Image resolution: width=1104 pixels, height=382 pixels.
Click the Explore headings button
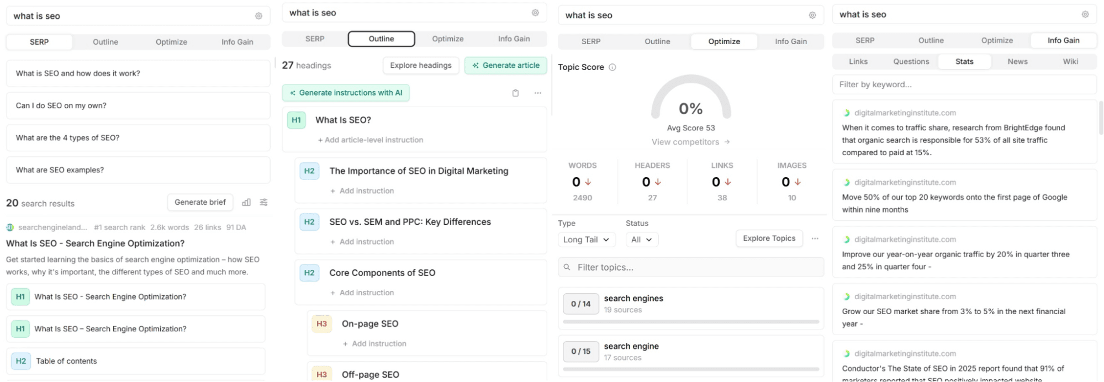pyautogui.click(x=421, y=65)
